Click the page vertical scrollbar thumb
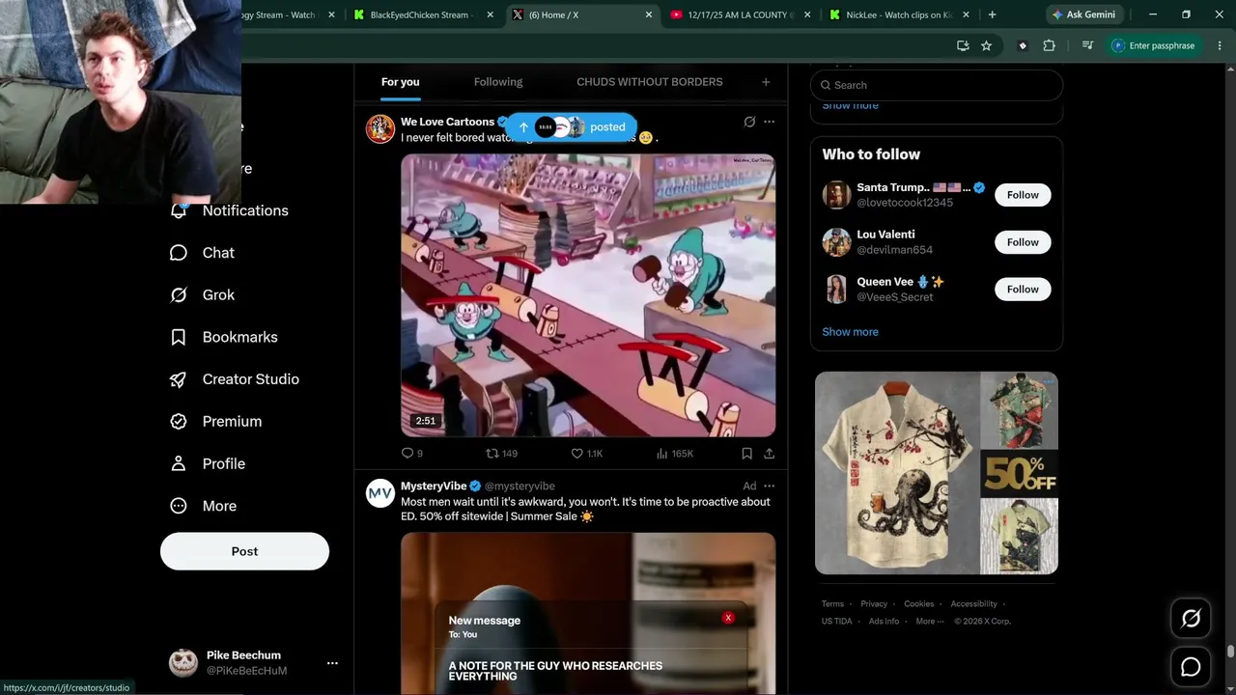This screenshot has height=695, width=1236. pos(1230,651)
